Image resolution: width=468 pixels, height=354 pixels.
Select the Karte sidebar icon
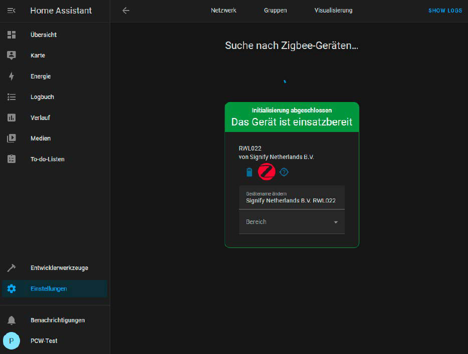click(11, 55)
